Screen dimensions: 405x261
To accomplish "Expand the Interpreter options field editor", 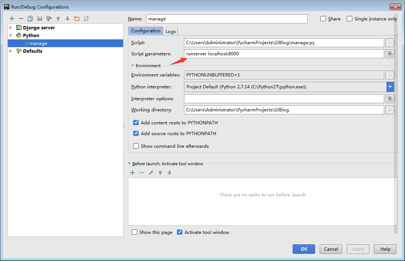I will [x=390, y=99].
